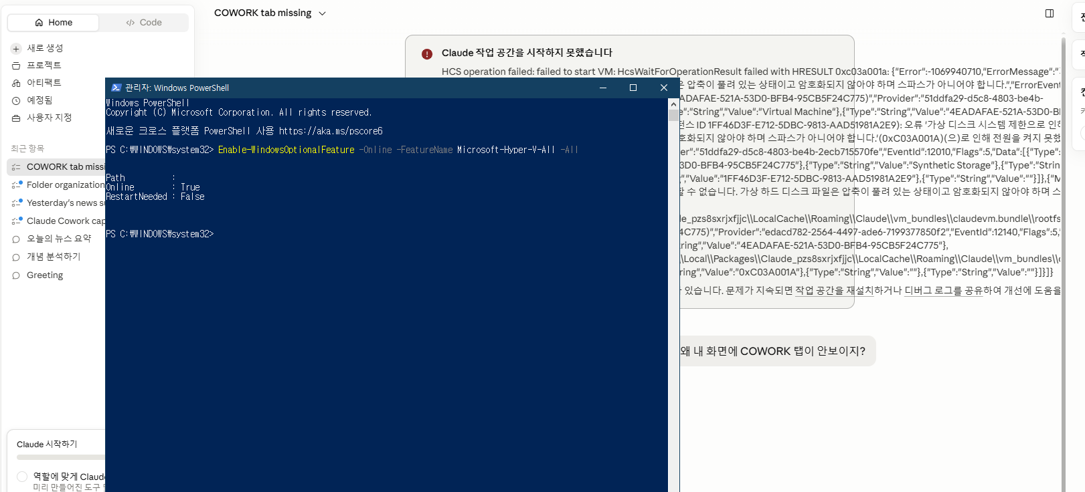Click the 'Online : True' output line
The width and height of the screenshot is (1085, 492).
point(153,188)
